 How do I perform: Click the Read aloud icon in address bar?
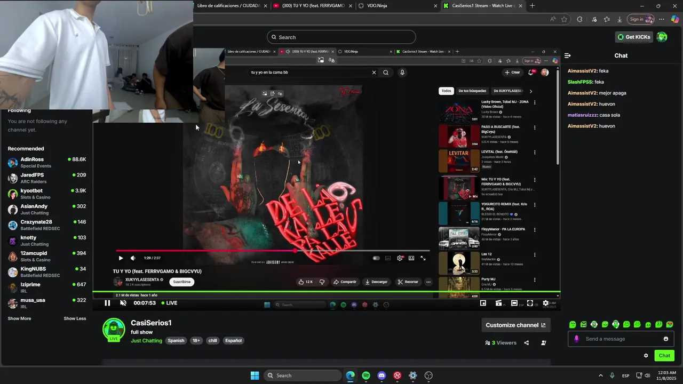point(553,19)
